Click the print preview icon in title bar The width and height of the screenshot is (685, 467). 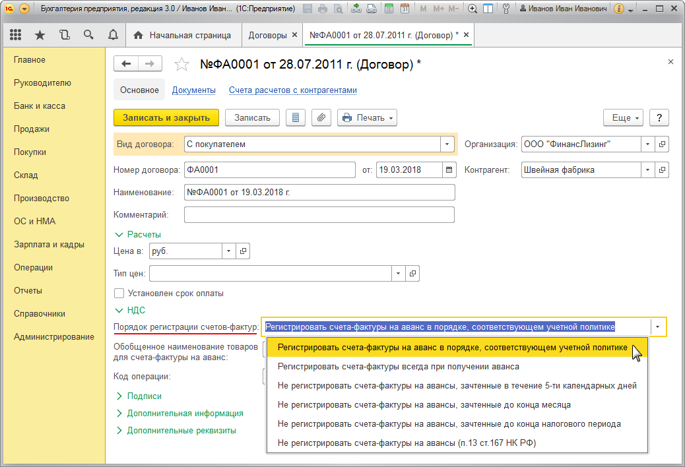[338, 9]
